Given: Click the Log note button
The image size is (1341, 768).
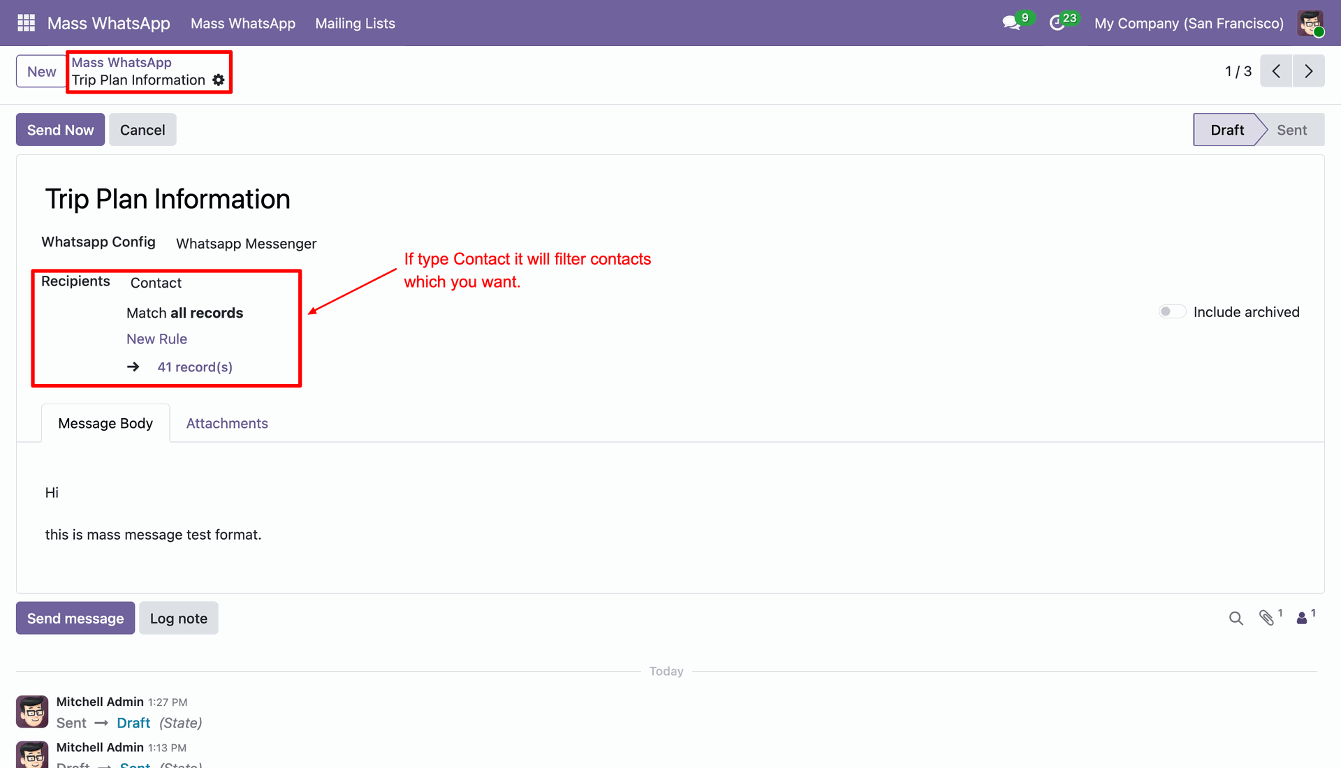Looking at the screenshot, I should click(x=179, y=619).
